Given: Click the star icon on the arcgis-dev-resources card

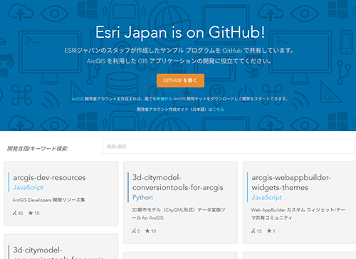Looking at the screenshot, I should 31,213.
